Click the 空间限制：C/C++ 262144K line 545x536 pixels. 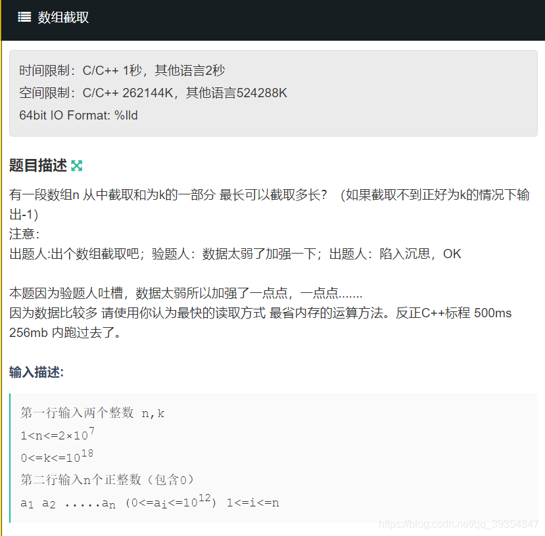pyautogui.click(x=153, y=93)
